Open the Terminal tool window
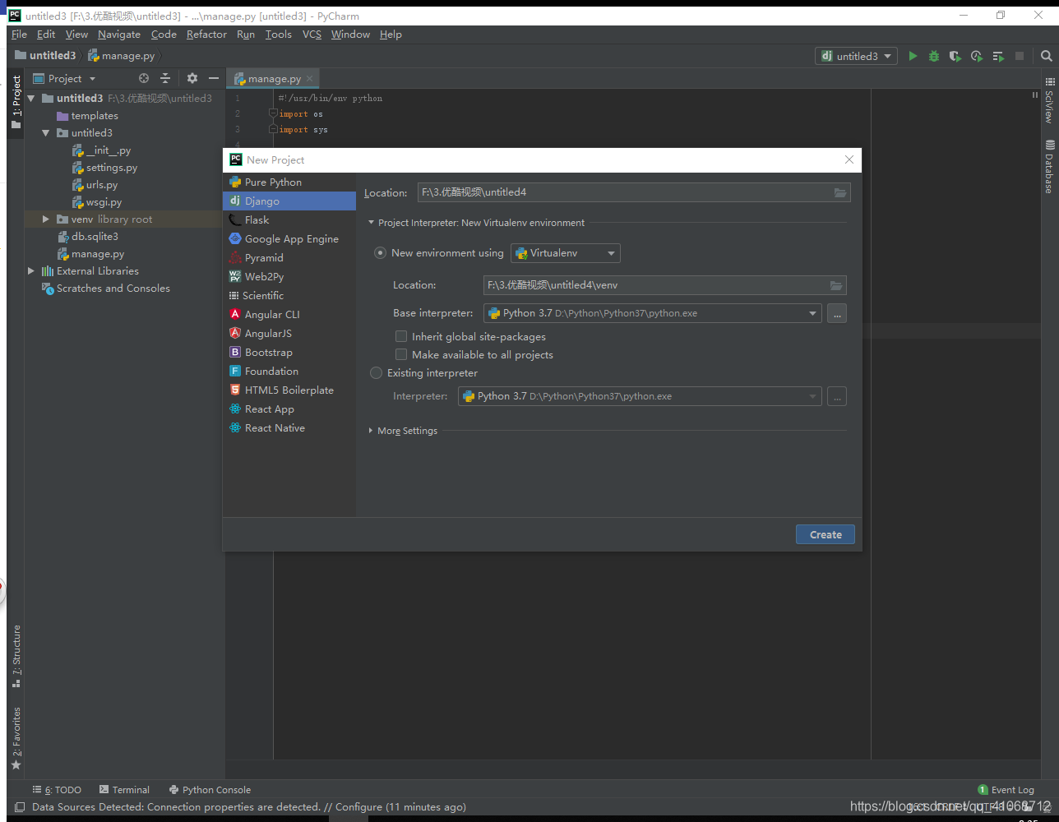 (x=124, y=790)
